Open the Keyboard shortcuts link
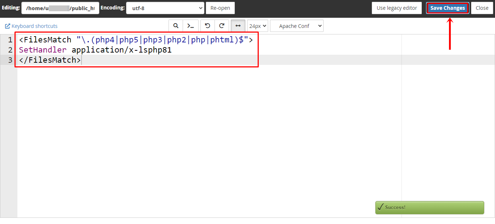The width and height of the screenshot is (495, 224). tap(34, 26)
